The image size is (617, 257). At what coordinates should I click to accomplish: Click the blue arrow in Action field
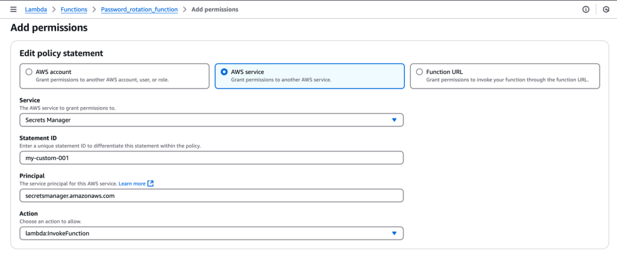(394, 233)
